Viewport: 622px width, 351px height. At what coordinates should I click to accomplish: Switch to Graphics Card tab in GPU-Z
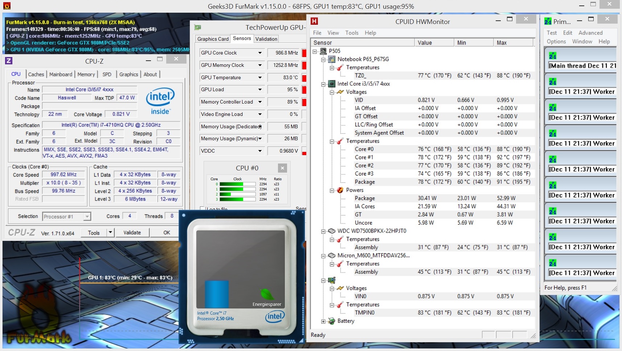pos(213,39)
